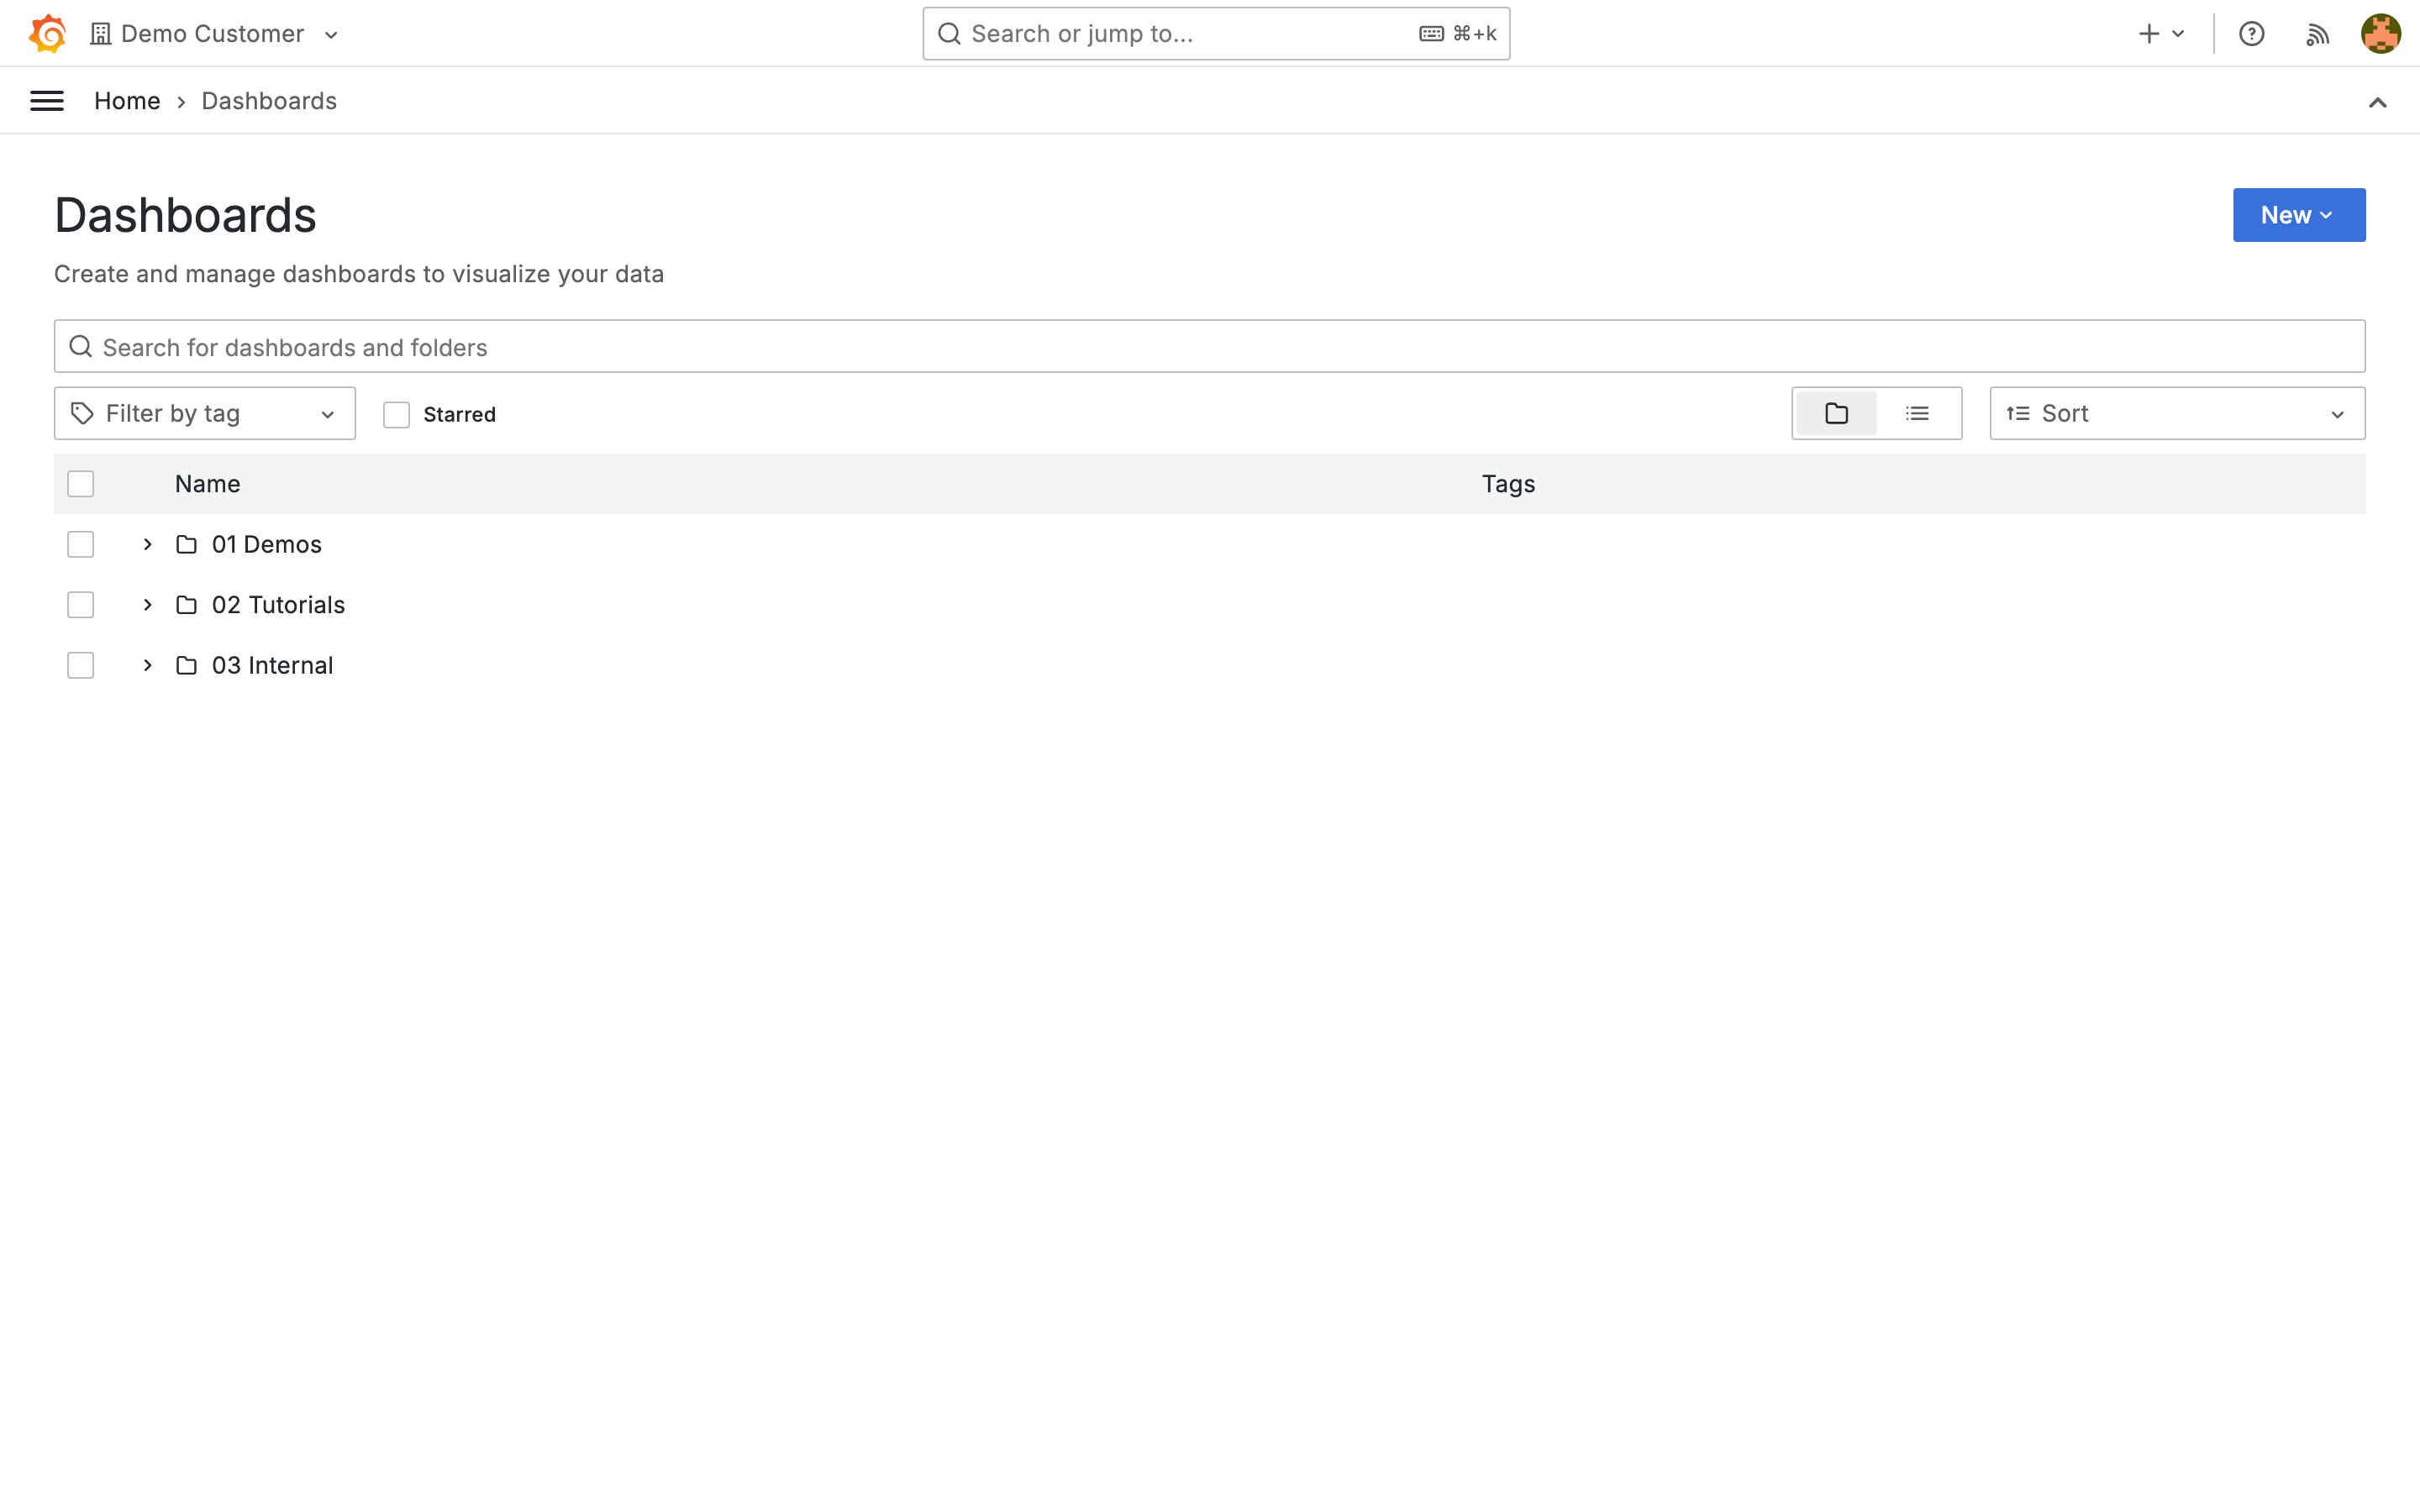The height and width of the screenshot is (1512, 2420).
Task: Open the help question mark icon
Action: click(2251, 34)
